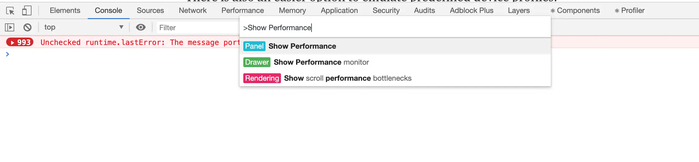This screenshot has width=699, height=162.
Task: Expand the 993 error message group
Action: [20, 42]
